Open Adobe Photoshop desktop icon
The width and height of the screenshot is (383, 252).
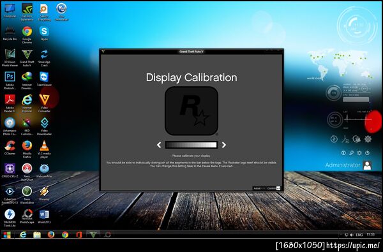coord(10,80)
